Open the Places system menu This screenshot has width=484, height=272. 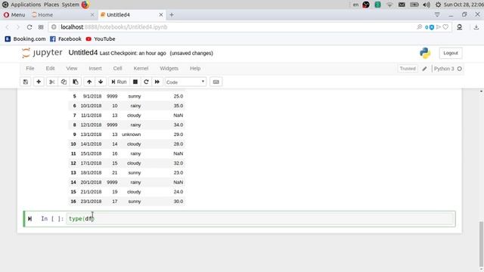click(x=51, y=5)
